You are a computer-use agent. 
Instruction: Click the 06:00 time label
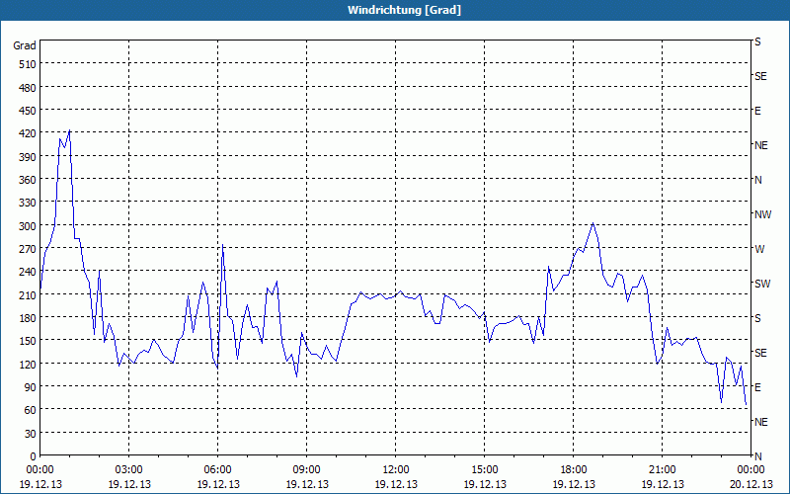point(217,470)
